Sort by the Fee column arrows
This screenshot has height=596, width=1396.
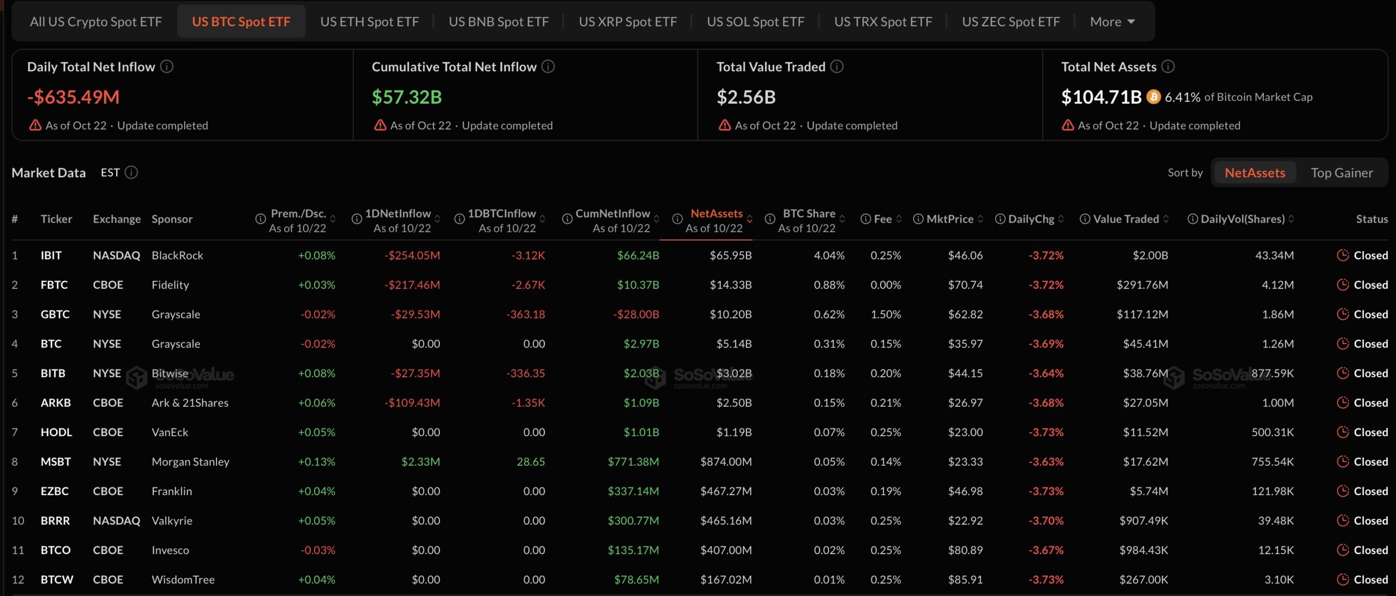899,219
